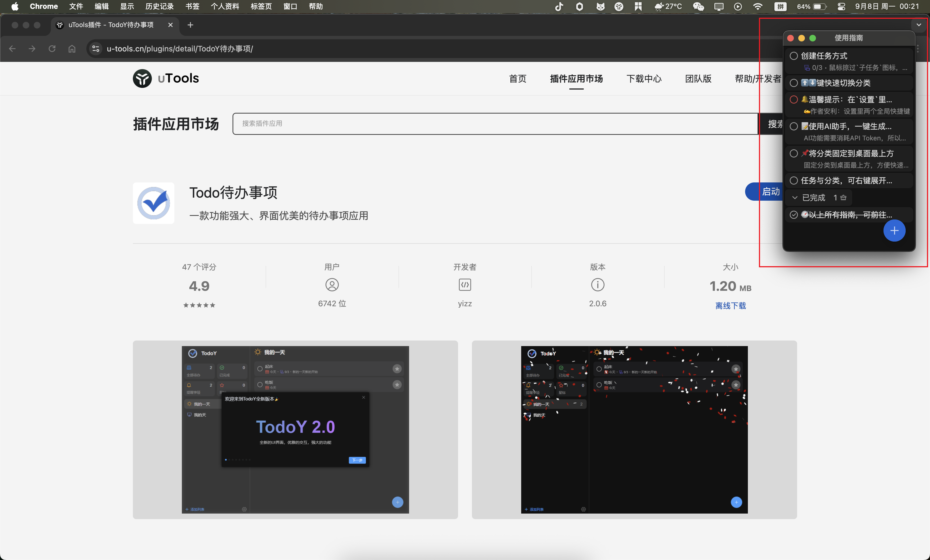
Task: Open 团队版 nav link
Action: [698, 78]
